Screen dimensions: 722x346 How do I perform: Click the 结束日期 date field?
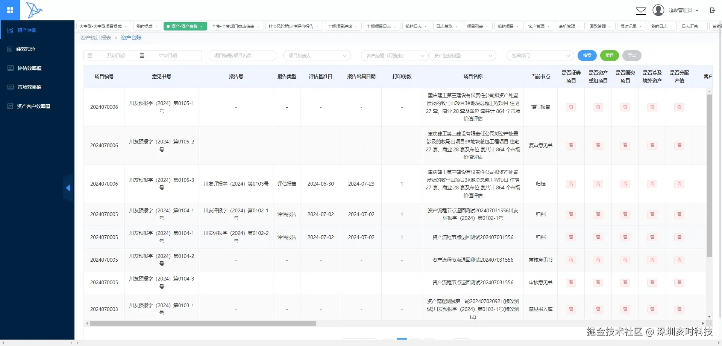click(168, 55)
